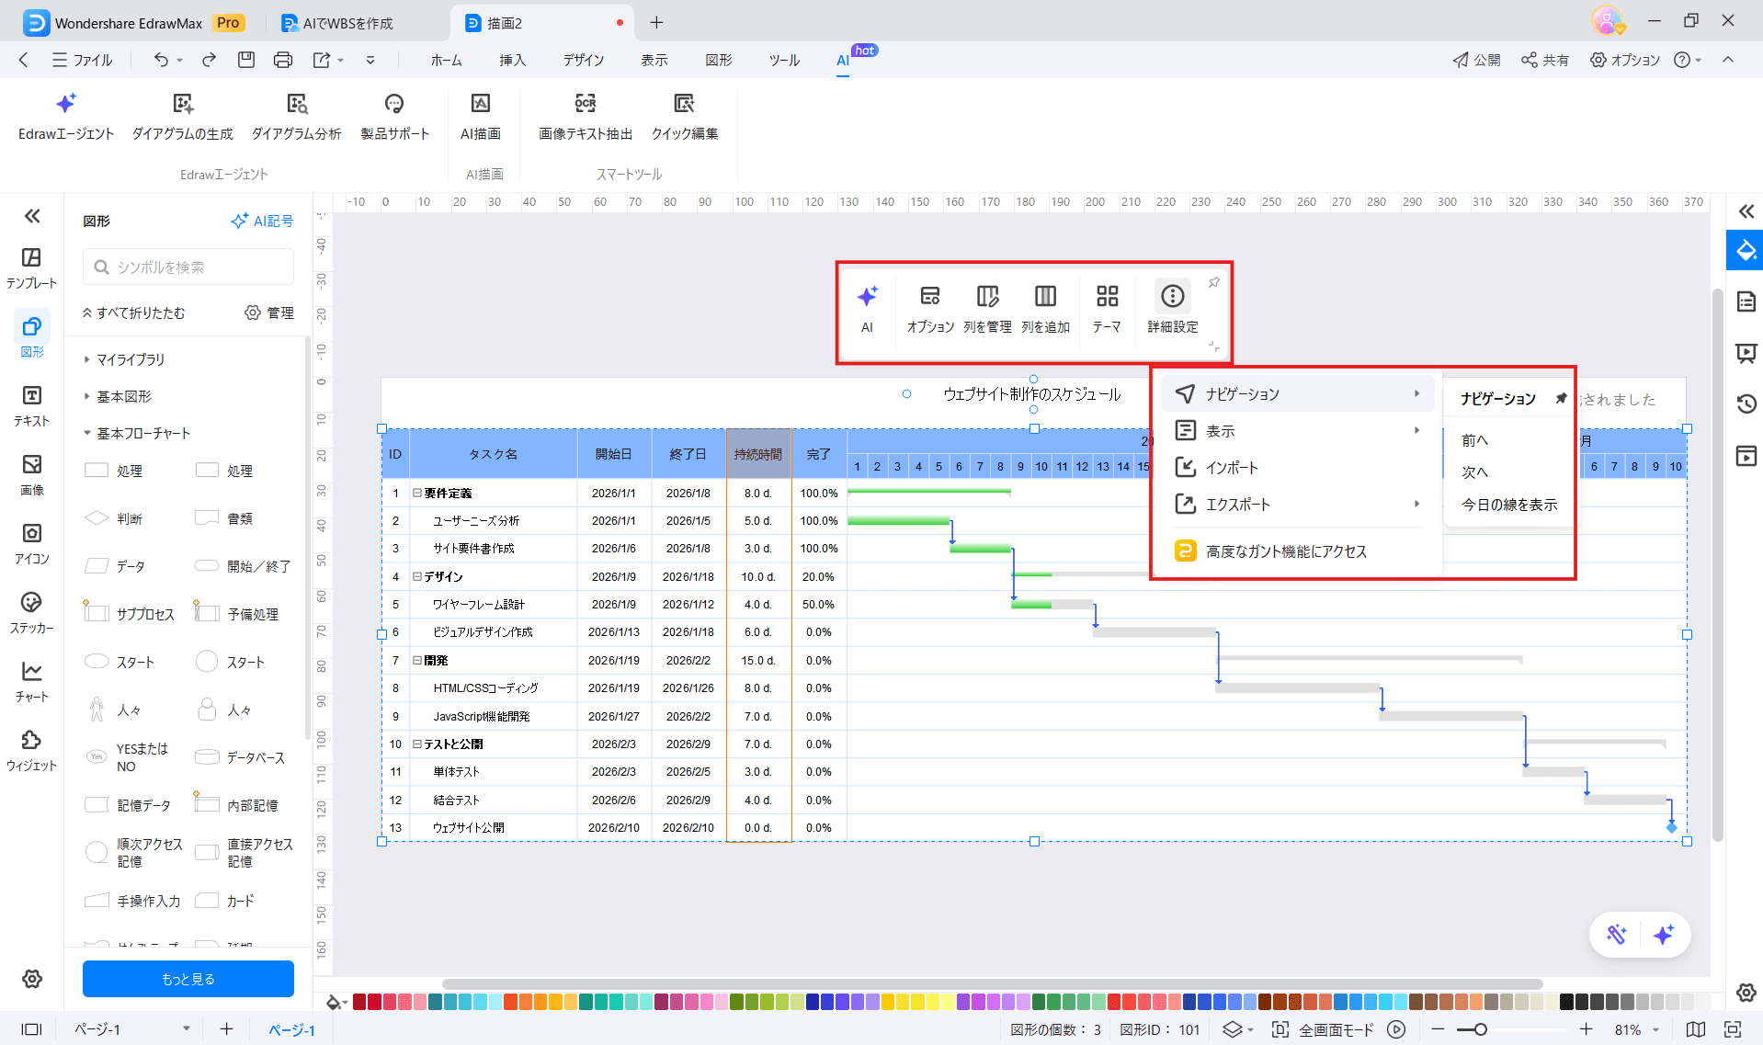1763x1045 pixels.
Task: Expand the マイライブラリ section
Action: 131,359
